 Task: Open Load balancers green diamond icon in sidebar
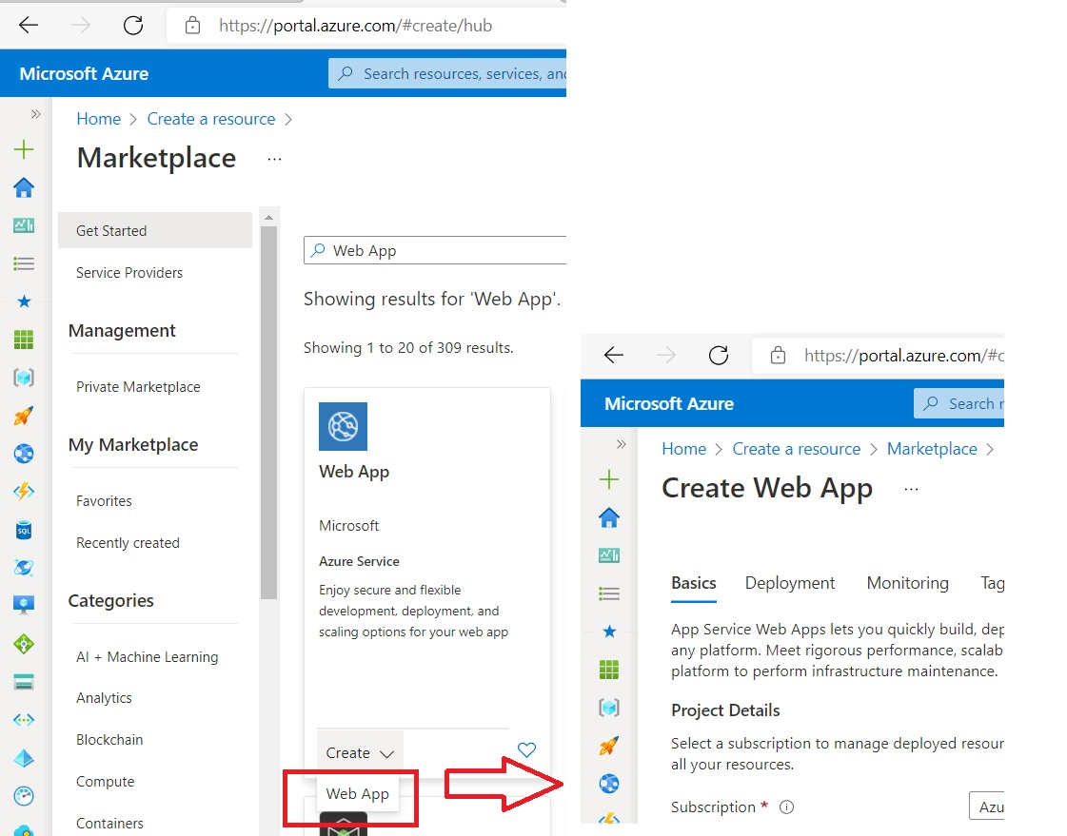coord(24,644)
